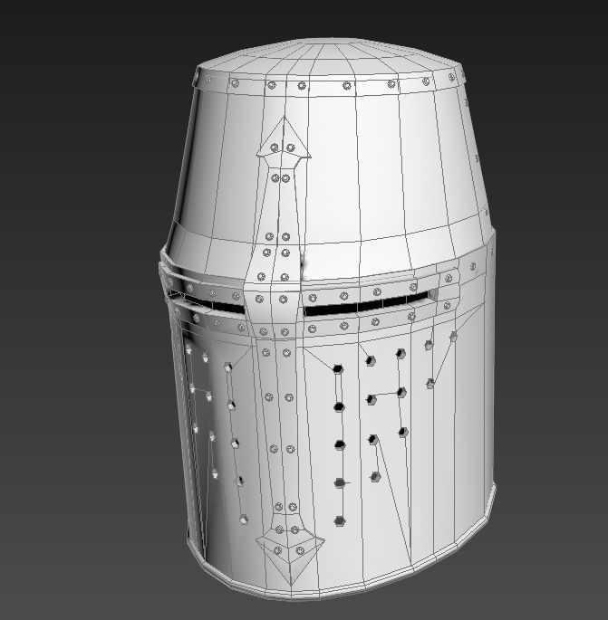Click the right dark eye slit opening
The height and width of the screenshot is (620, 608).
click(366, 304)
